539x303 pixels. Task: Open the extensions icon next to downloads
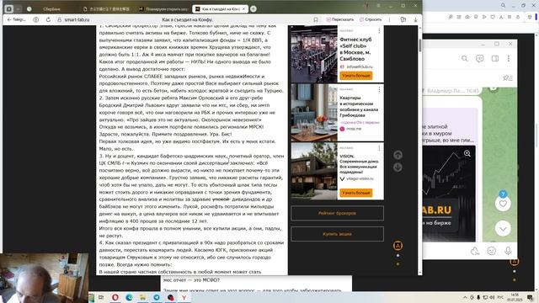coord(403,20)
